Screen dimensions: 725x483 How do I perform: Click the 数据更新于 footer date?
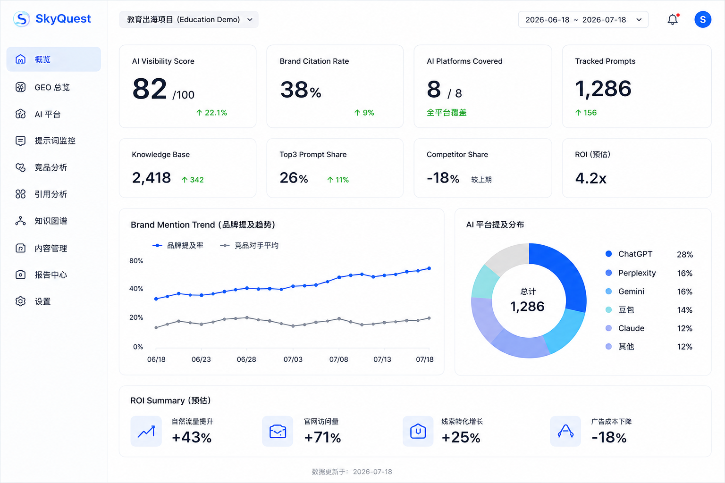tap(372, 472)
